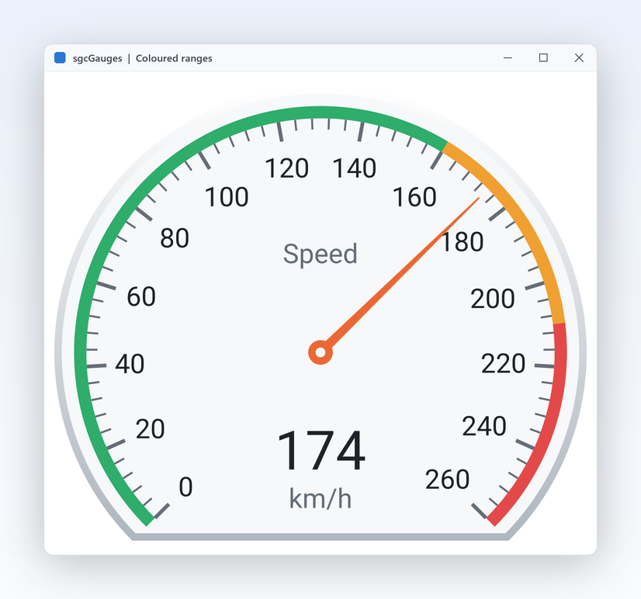This screenshot has height=599, width=641.
Task: Click the 0 scale label
Action: point(185,486)
